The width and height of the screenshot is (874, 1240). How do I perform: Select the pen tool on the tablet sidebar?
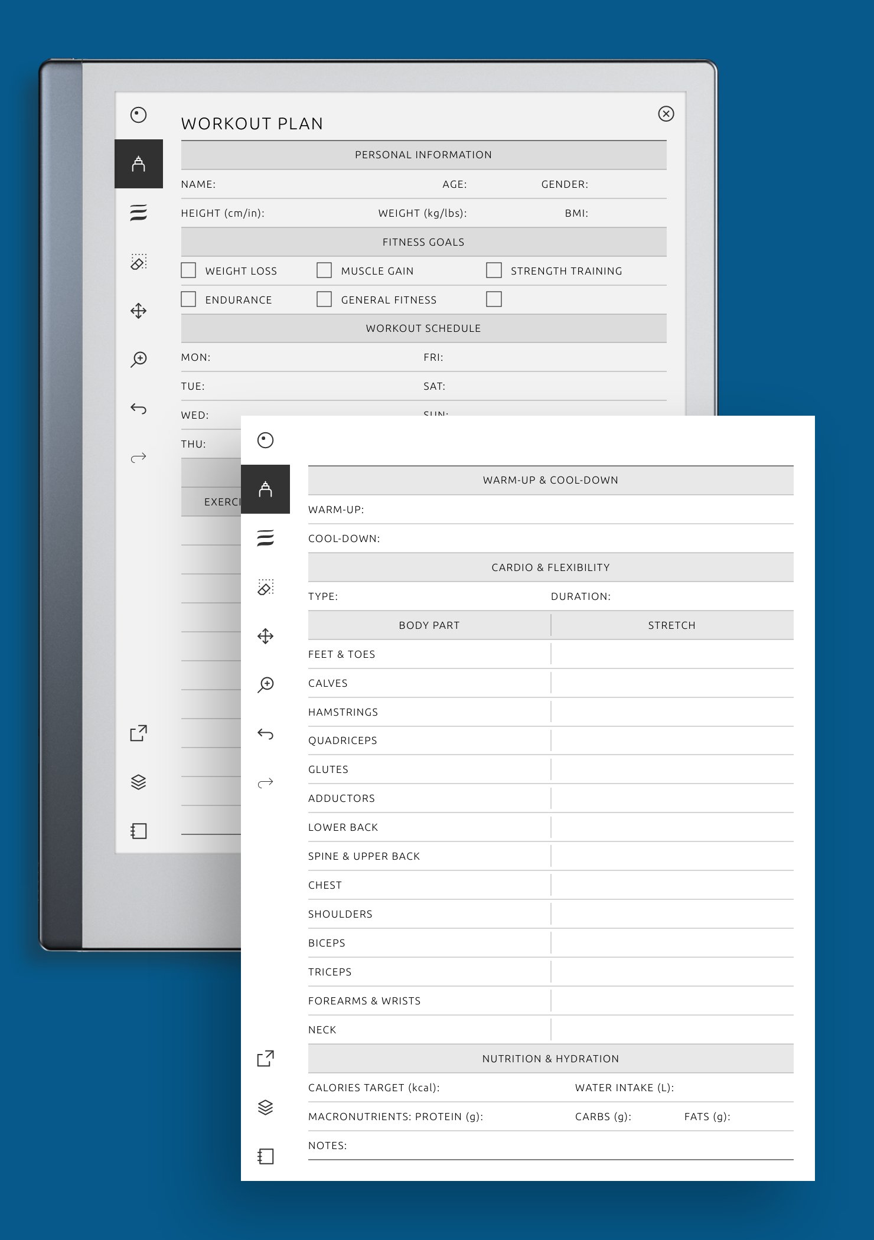click(x=139, y=164)
